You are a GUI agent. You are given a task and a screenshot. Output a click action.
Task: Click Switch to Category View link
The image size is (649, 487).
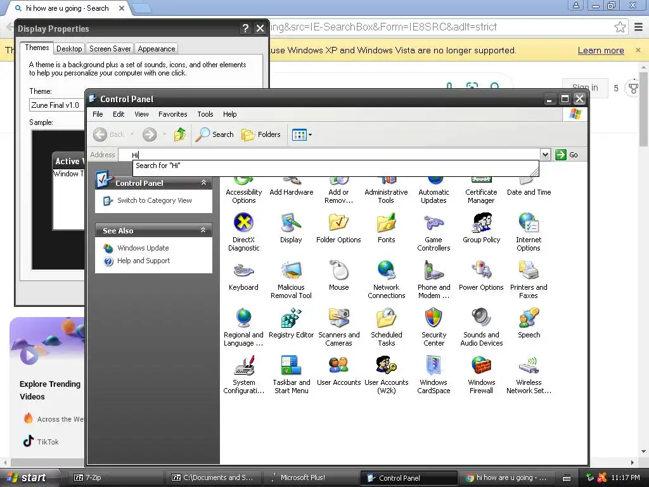coord(155,200)
